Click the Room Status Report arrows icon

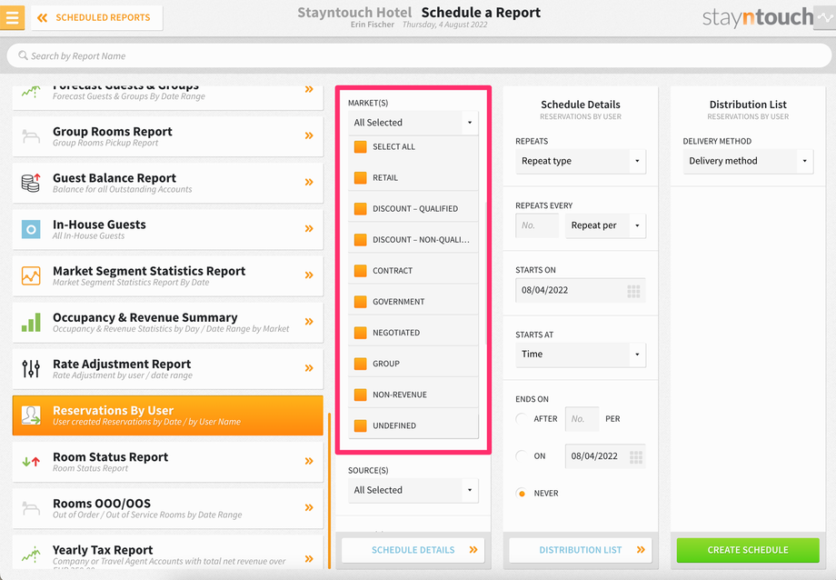click(x=31, y=462)
